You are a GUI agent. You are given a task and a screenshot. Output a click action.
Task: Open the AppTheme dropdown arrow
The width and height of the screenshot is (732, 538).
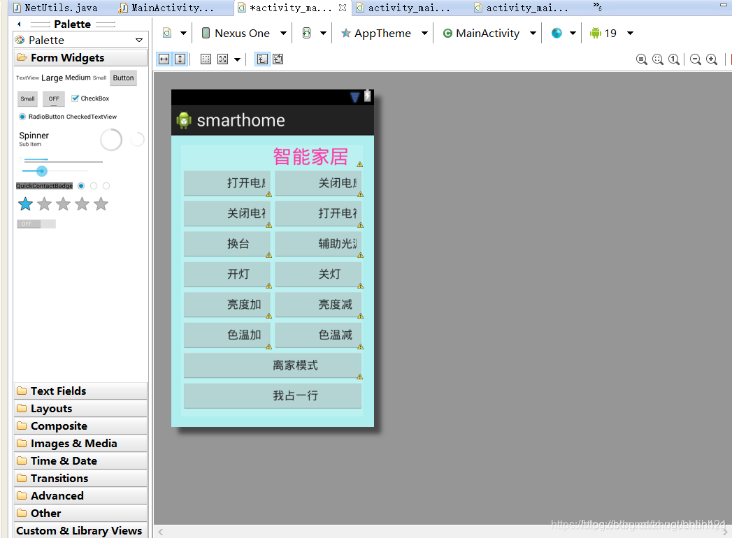(424, 33)
